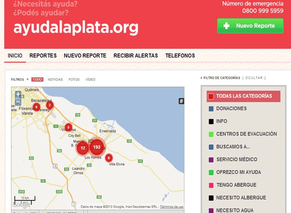The height and width of the screenshot is (213, 291).
Task: Click the Google logo on the map
Action: (x=21, y=204)
